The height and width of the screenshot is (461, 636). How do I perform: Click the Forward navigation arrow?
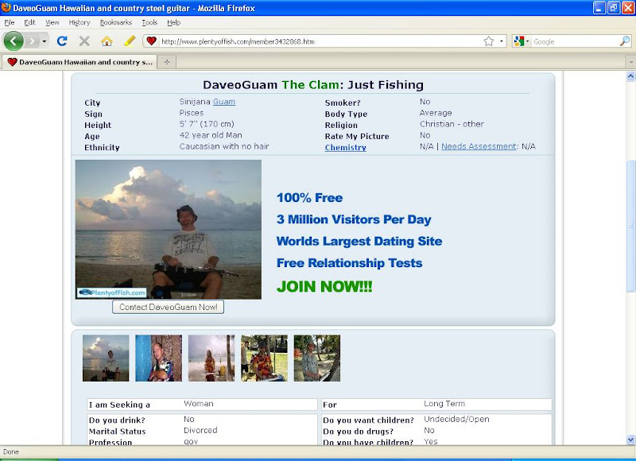[33, 41]
